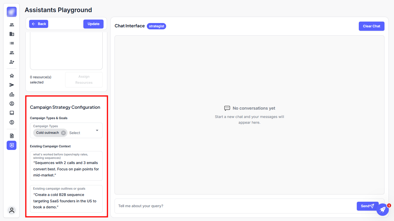Click the document file icon in sidebar
Viewport: 394px width, 221px height.
pyautogui.click(x=12, y=136)
